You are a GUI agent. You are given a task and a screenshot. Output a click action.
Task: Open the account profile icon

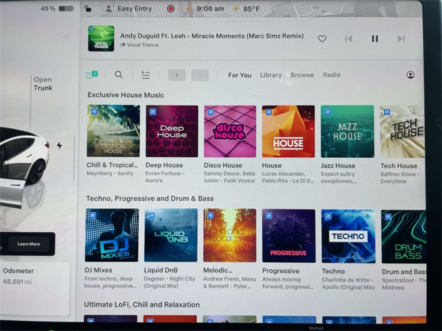point(410,75)
